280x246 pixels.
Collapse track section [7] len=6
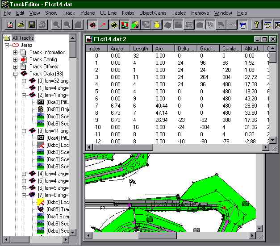24,195
